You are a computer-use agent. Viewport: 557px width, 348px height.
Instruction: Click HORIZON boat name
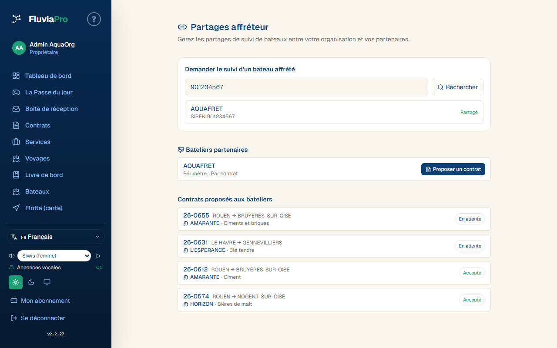[201, 304]
